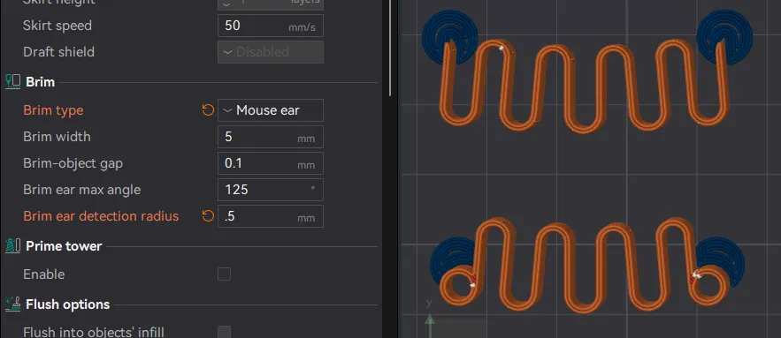Open the Draft shield dropdown
Image resolution: width=781 pixels, height=338 pixels.
click(271, 52)
